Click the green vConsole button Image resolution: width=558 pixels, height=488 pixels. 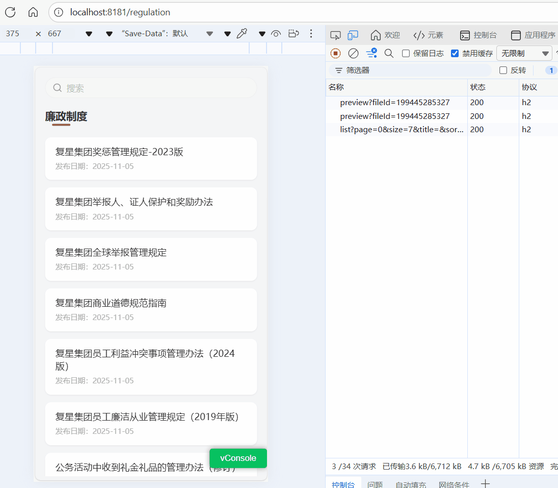pyautogui.click(x=238, y=458)
